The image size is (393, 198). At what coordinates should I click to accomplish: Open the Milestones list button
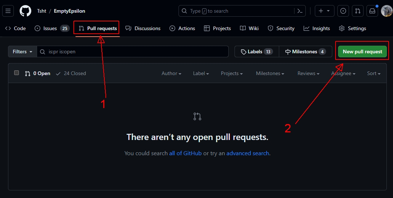(x=305, y=52)
